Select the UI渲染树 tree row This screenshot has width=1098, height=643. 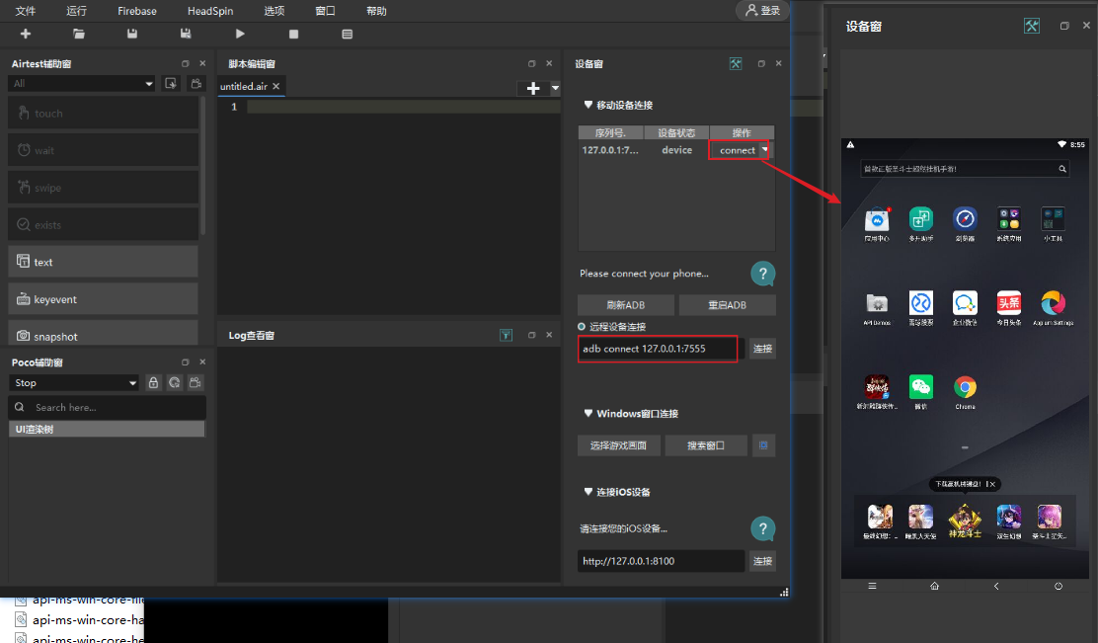coord(107,429)
